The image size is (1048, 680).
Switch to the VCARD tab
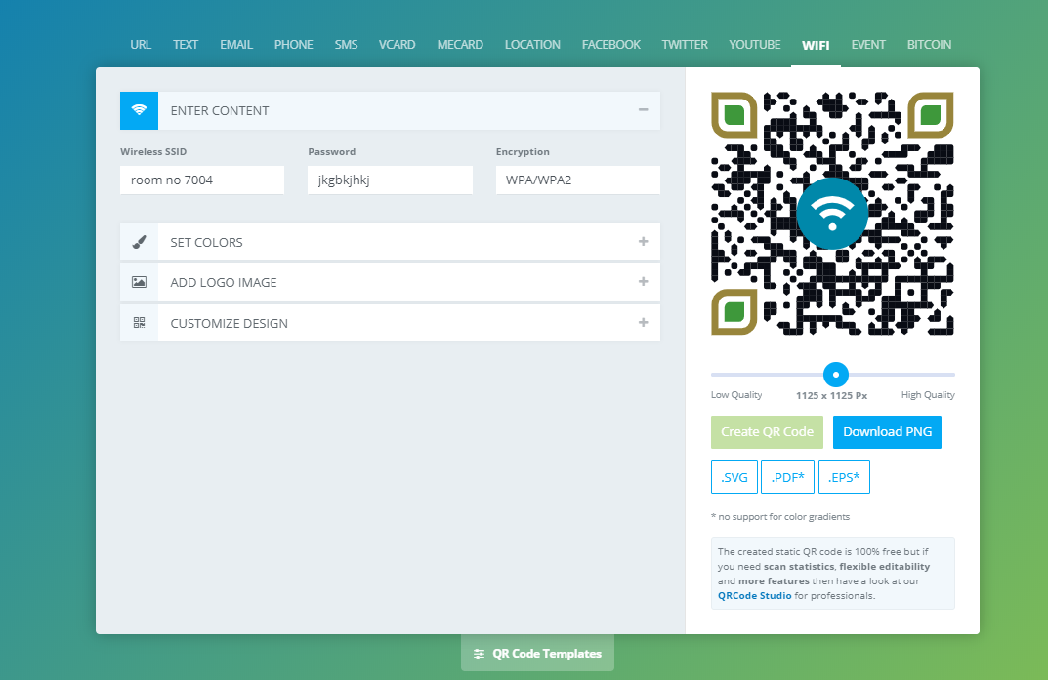pos(397,45)
